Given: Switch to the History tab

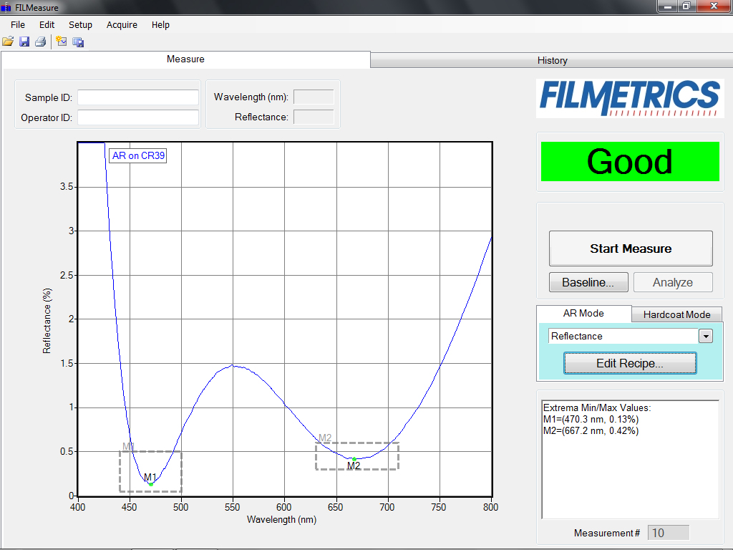Looking at the screenshot, I should pos(552,60).
